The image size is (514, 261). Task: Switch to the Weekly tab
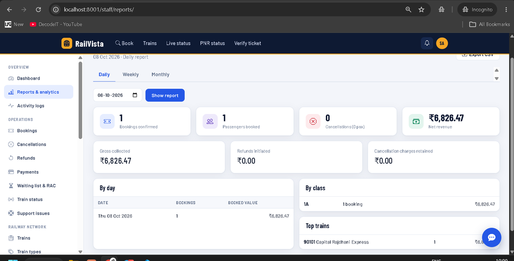131,74
